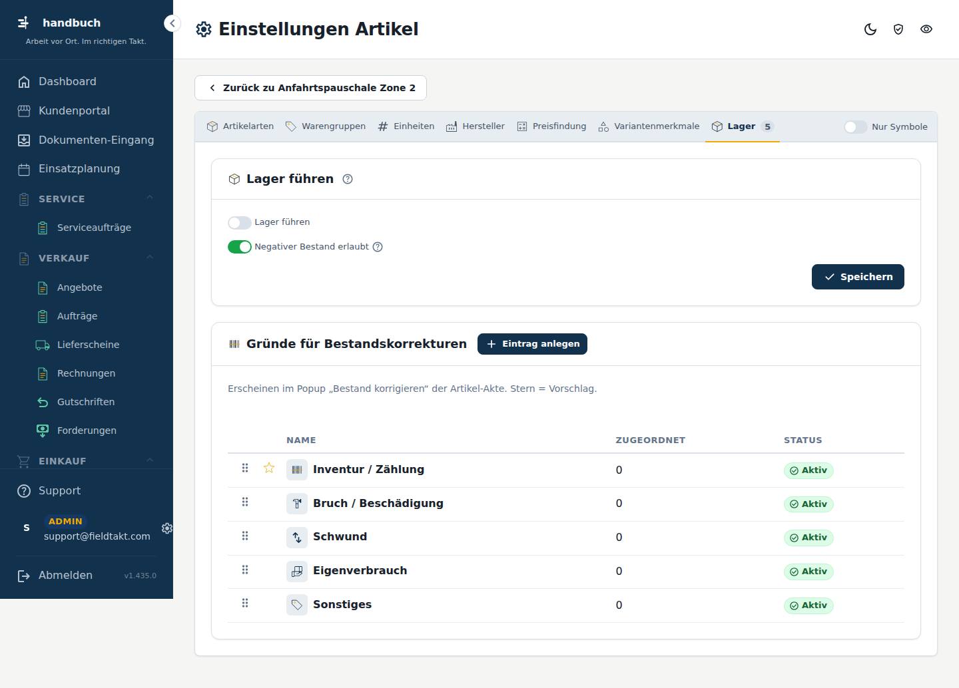Collapse the SERVICE sidebar section
This screenshot has width=959, height=688.
click(x=150, y=198)
